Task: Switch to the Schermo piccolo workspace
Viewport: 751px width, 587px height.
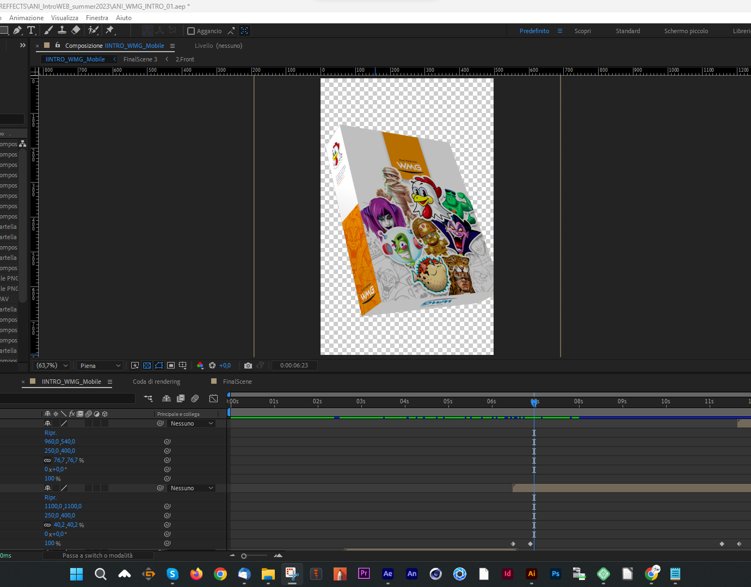Action: [x=686, y=31]
